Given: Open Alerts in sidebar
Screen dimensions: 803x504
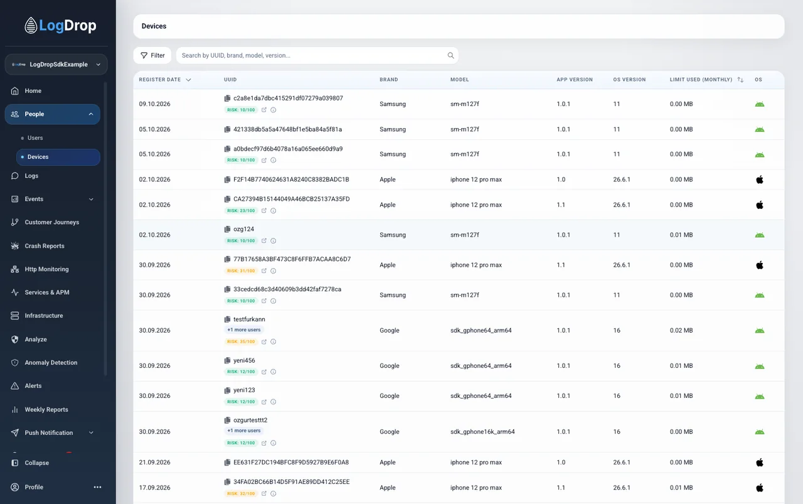Looking at the screenshot, I should point(33,386).
